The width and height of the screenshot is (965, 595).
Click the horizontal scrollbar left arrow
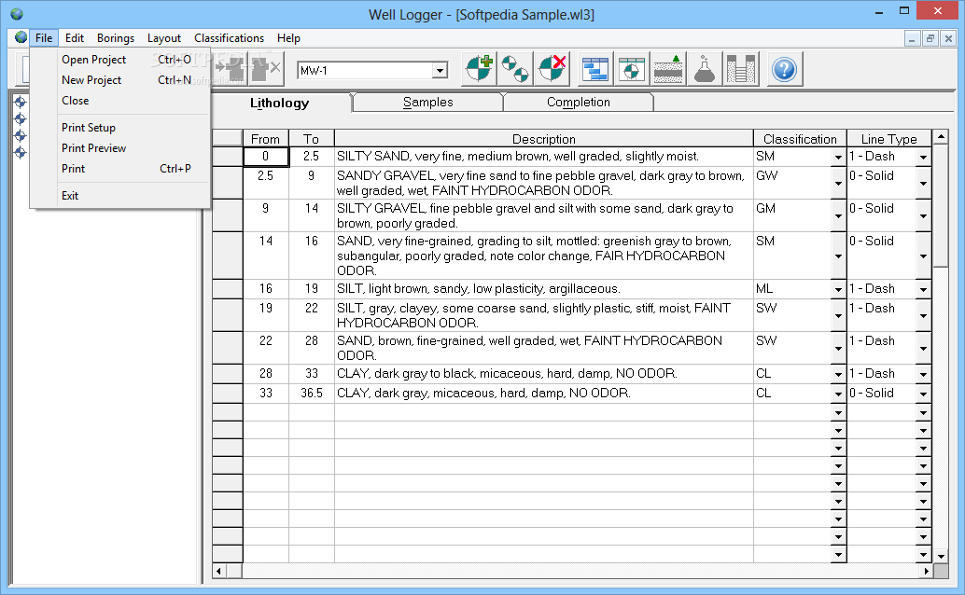(x=219, y=571)
